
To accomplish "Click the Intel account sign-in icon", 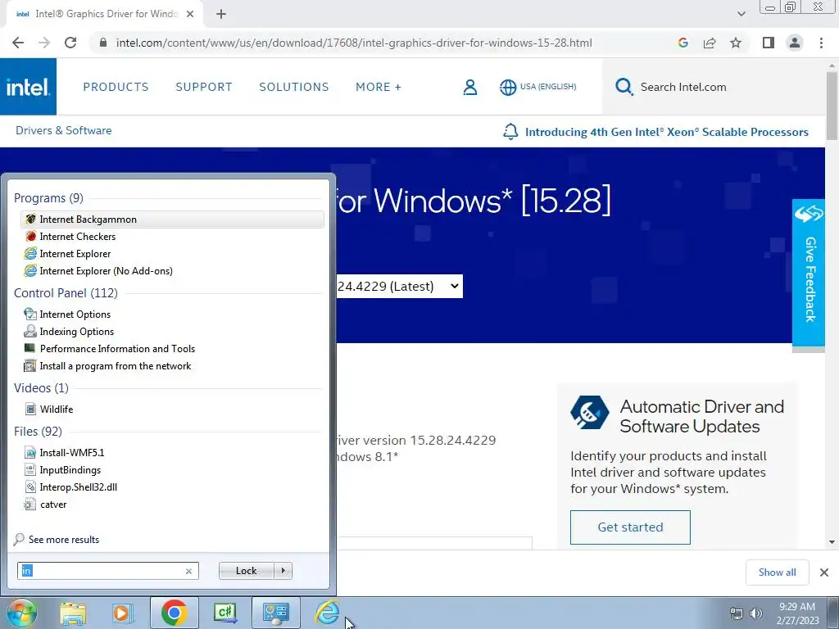I will click(469, 87).
